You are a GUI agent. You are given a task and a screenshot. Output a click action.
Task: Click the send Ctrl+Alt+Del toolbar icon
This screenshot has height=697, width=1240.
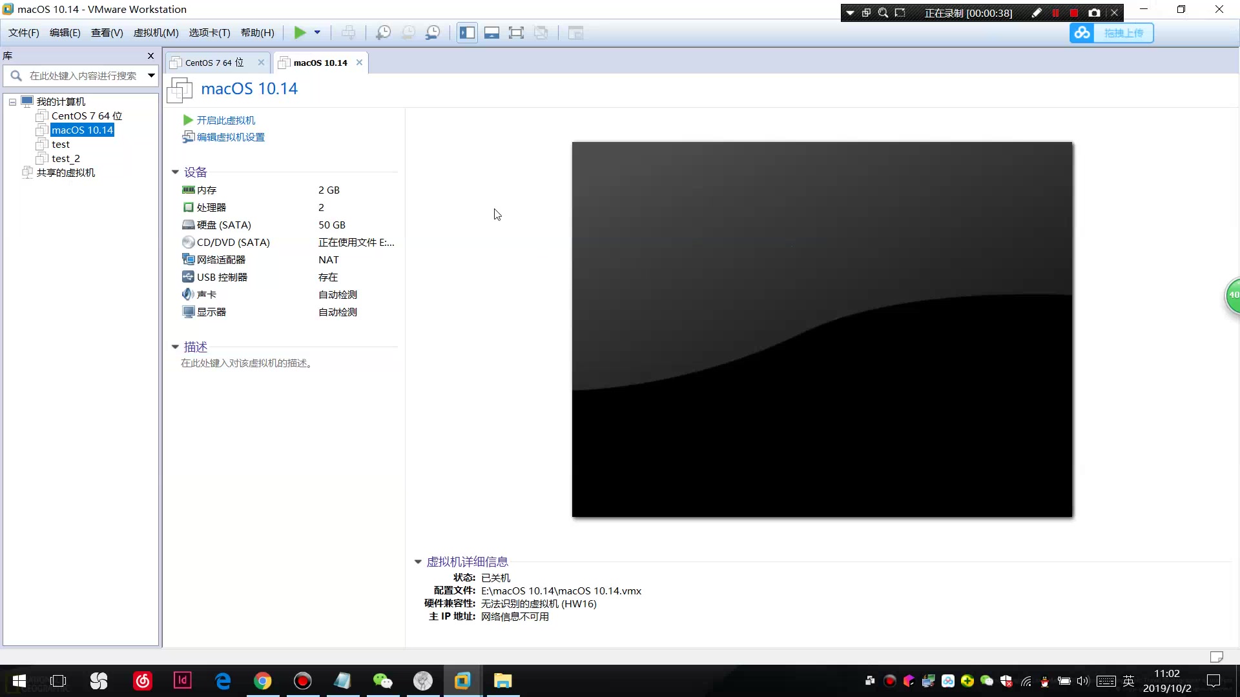pos(348,33)
